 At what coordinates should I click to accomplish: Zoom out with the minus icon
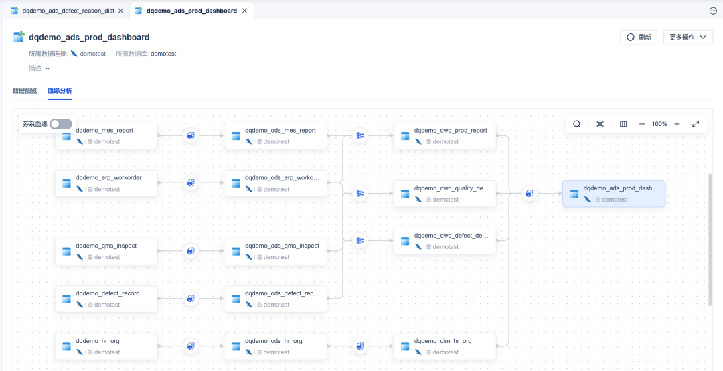(641, 124)
